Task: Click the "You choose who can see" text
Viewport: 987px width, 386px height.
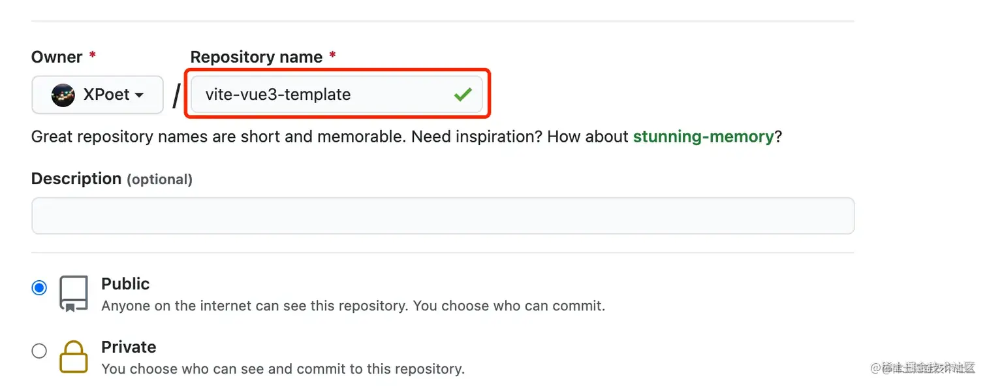Action: click(x=283, y=369)
